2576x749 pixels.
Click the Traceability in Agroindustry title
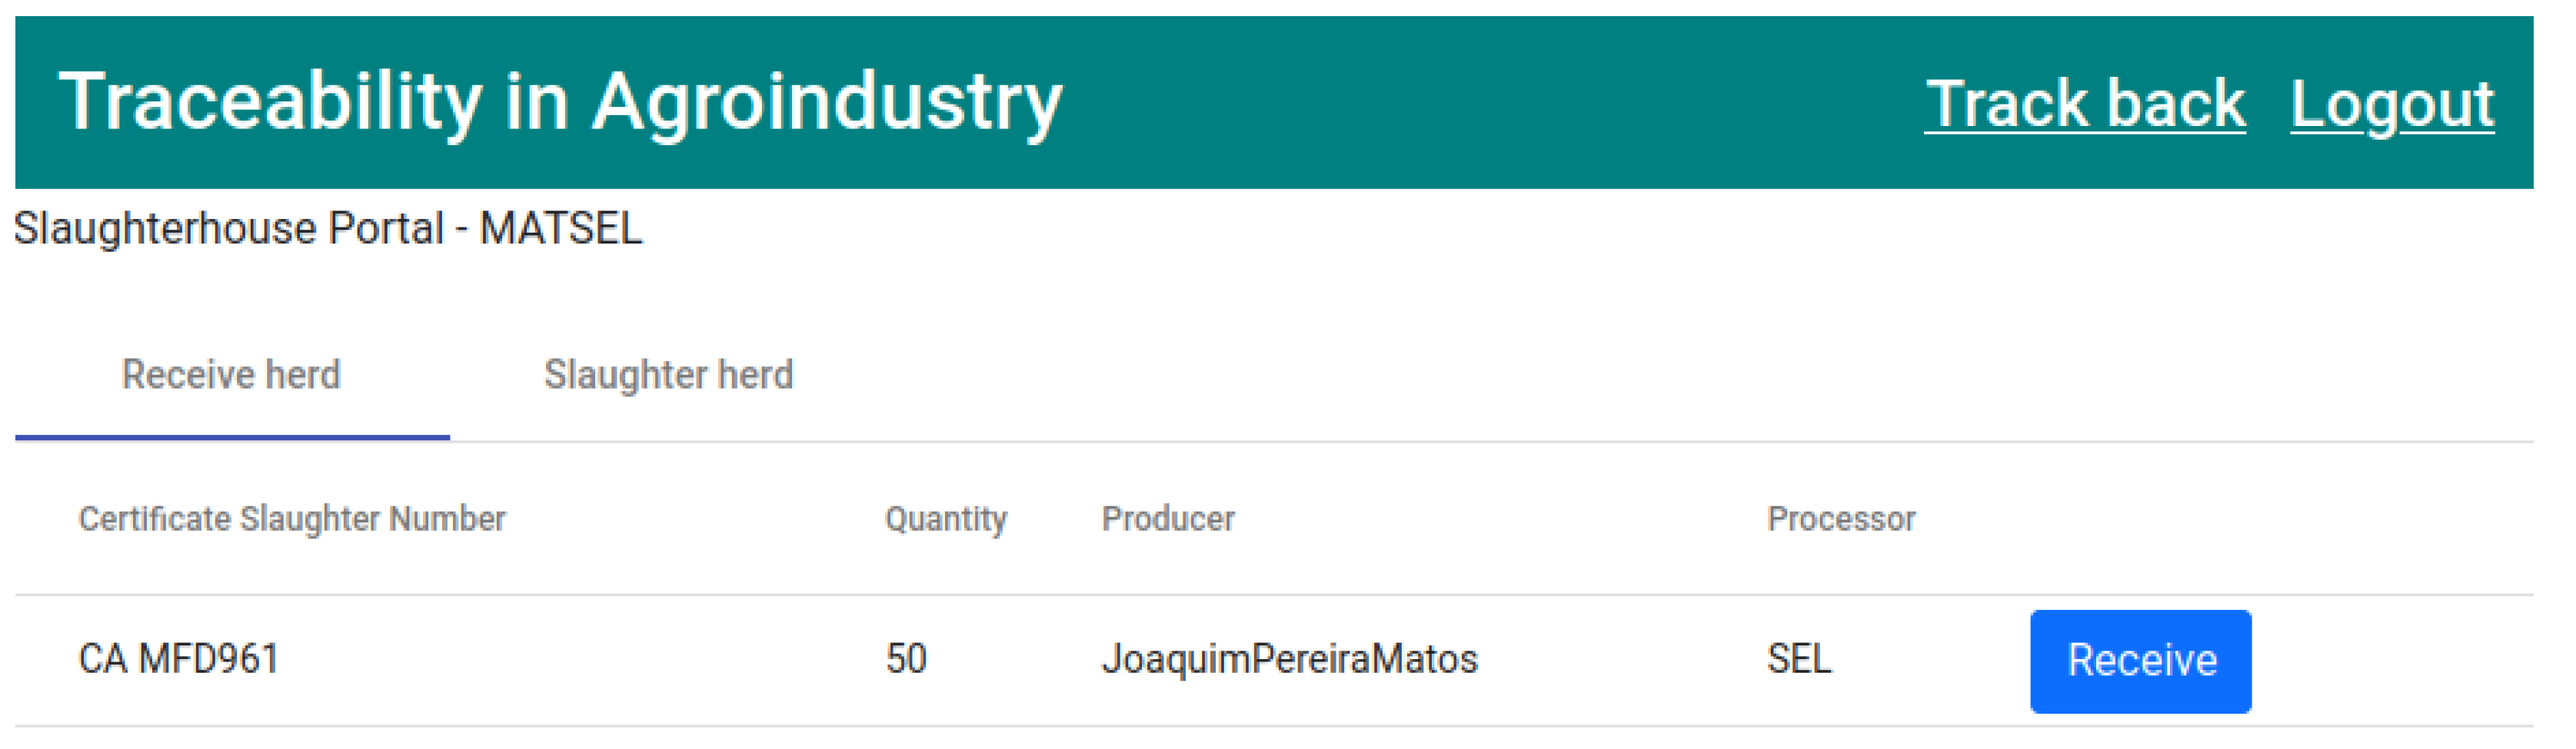point(560,102)
